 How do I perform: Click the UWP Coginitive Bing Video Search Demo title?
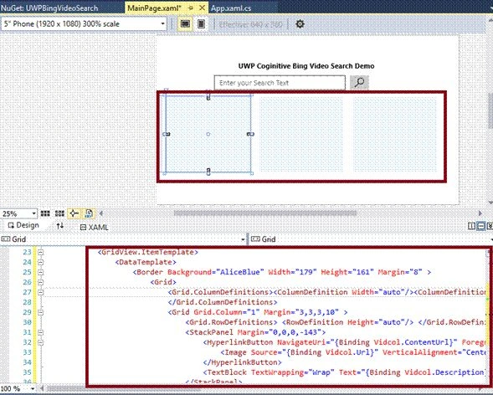pyautogui.click(x=306, y=66)
